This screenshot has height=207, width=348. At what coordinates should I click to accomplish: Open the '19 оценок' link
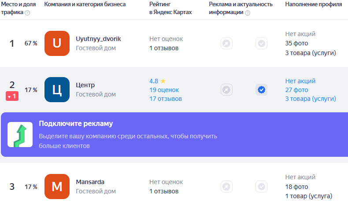164,90
